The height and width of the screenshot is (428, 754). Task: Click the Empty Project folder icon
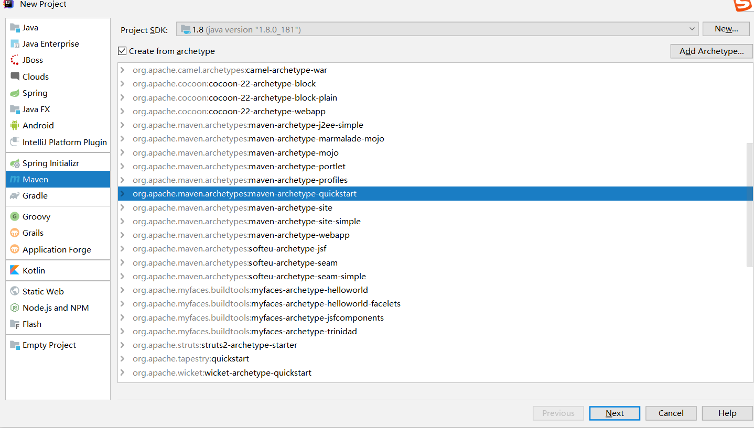(x=15, y=345)
